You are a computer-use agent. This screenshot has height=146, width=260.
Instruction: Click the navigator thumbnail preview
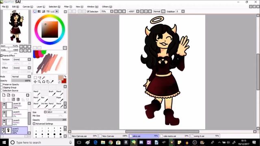click(15, 26)
